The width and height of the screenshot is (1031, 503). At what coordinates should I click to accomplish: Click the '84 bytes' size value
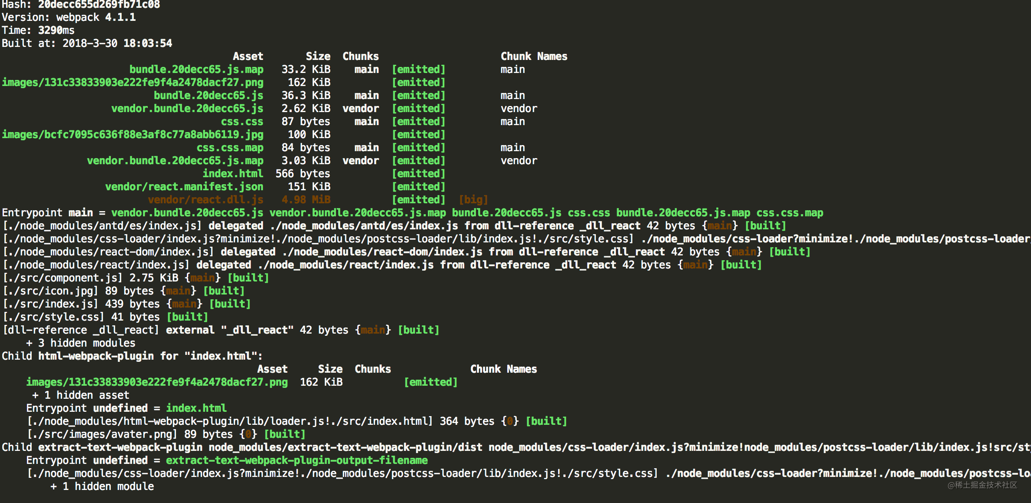(x=306, y=148)
